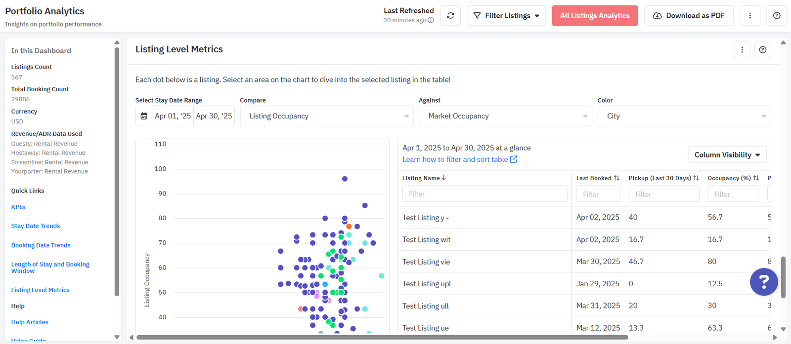Click panel scroll down arrow at right
This screenshot has height=344, width=791.
783,329
